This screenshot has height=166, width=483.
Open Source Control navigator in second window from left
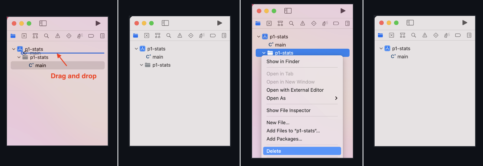(147, 35)
